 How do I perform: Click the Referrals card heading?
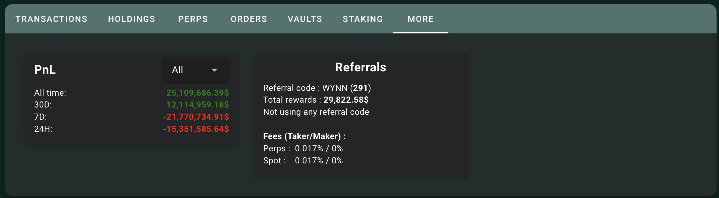pos(360,67)
